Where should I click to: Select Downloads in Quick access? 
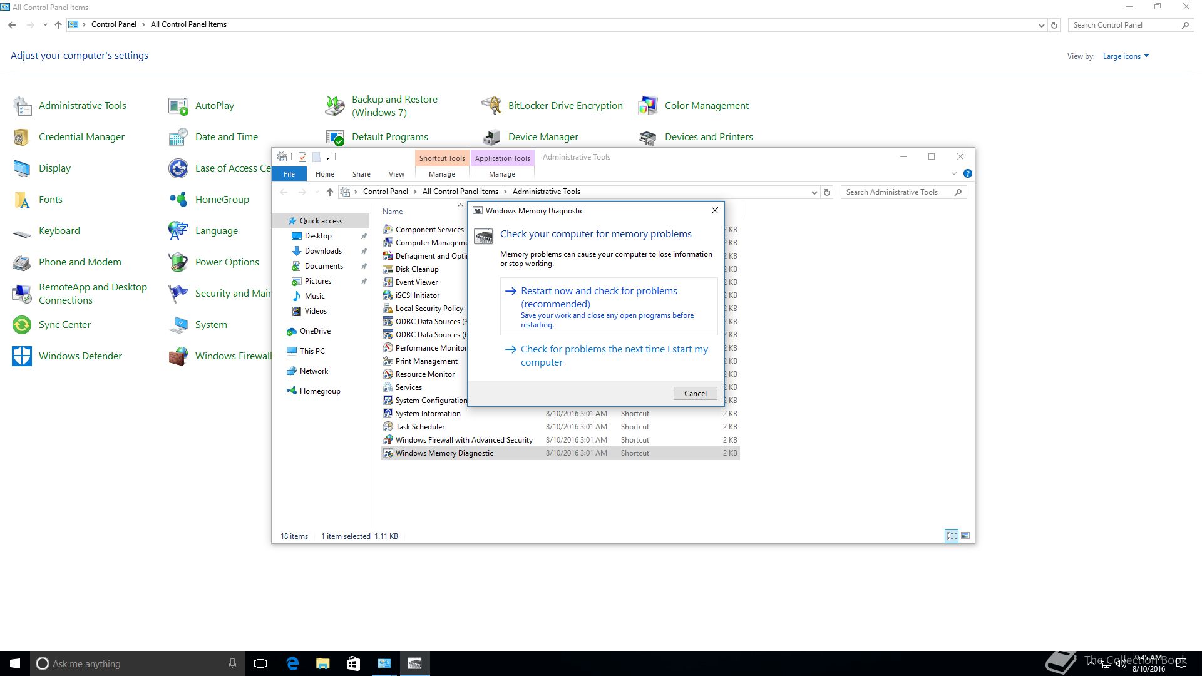(323, 251)
